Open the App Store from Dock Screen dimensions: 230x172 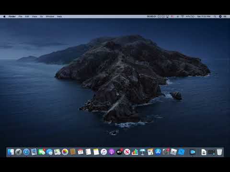pos(158,152)
